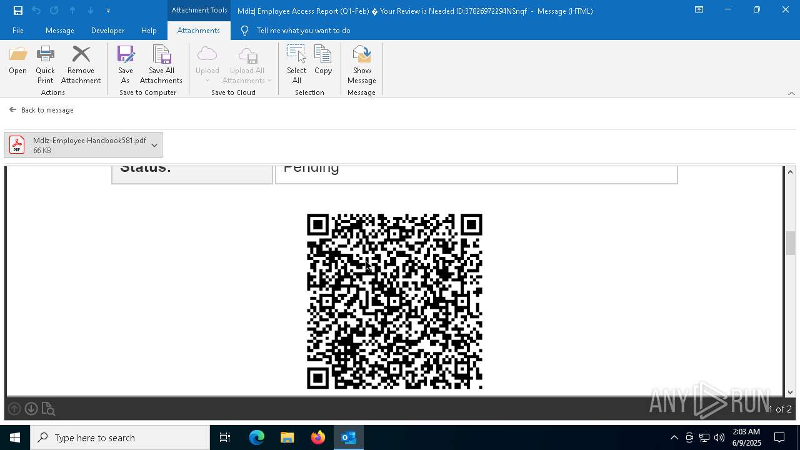The image size is (800, 450).
Task: Open the PDF attachment dropdown arrow
Action: coord(154,145)
